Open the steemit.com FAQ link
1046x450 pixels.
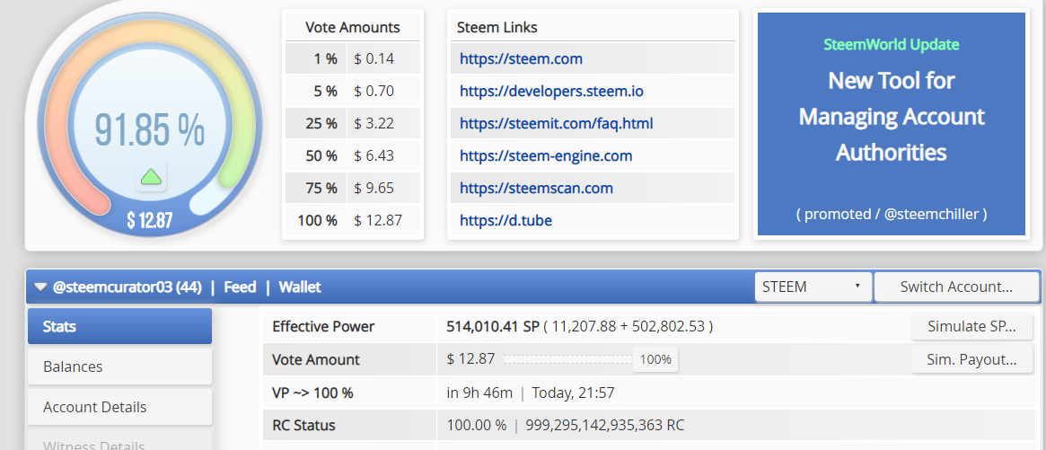pos(556,124)
